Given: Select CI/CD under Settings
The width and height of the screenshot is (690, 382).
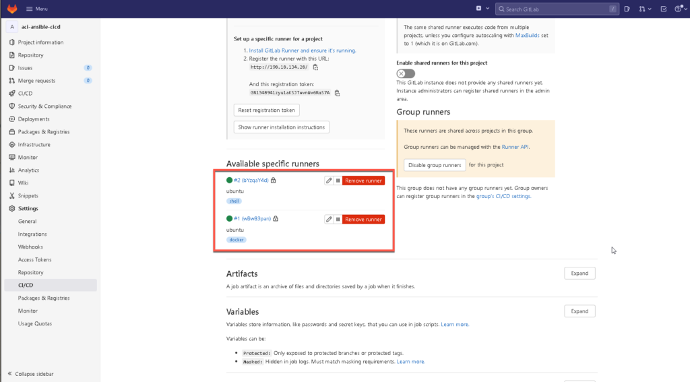Looking at the screenshot, I should 50,285.
